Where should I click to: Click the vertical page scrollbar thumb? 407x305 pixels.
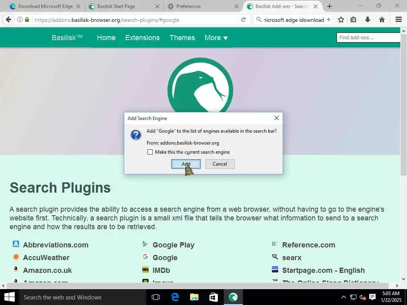point(403,105)
